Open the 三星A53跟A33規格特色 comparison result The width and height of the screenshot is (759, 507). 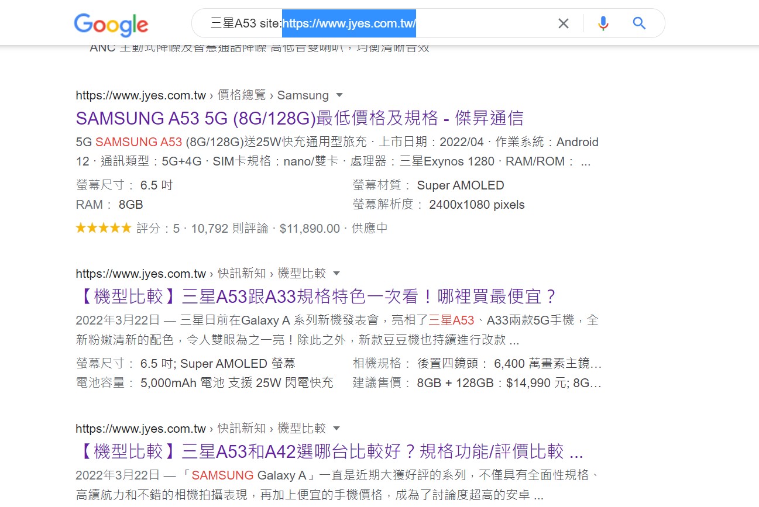click(x=317, y=296)
